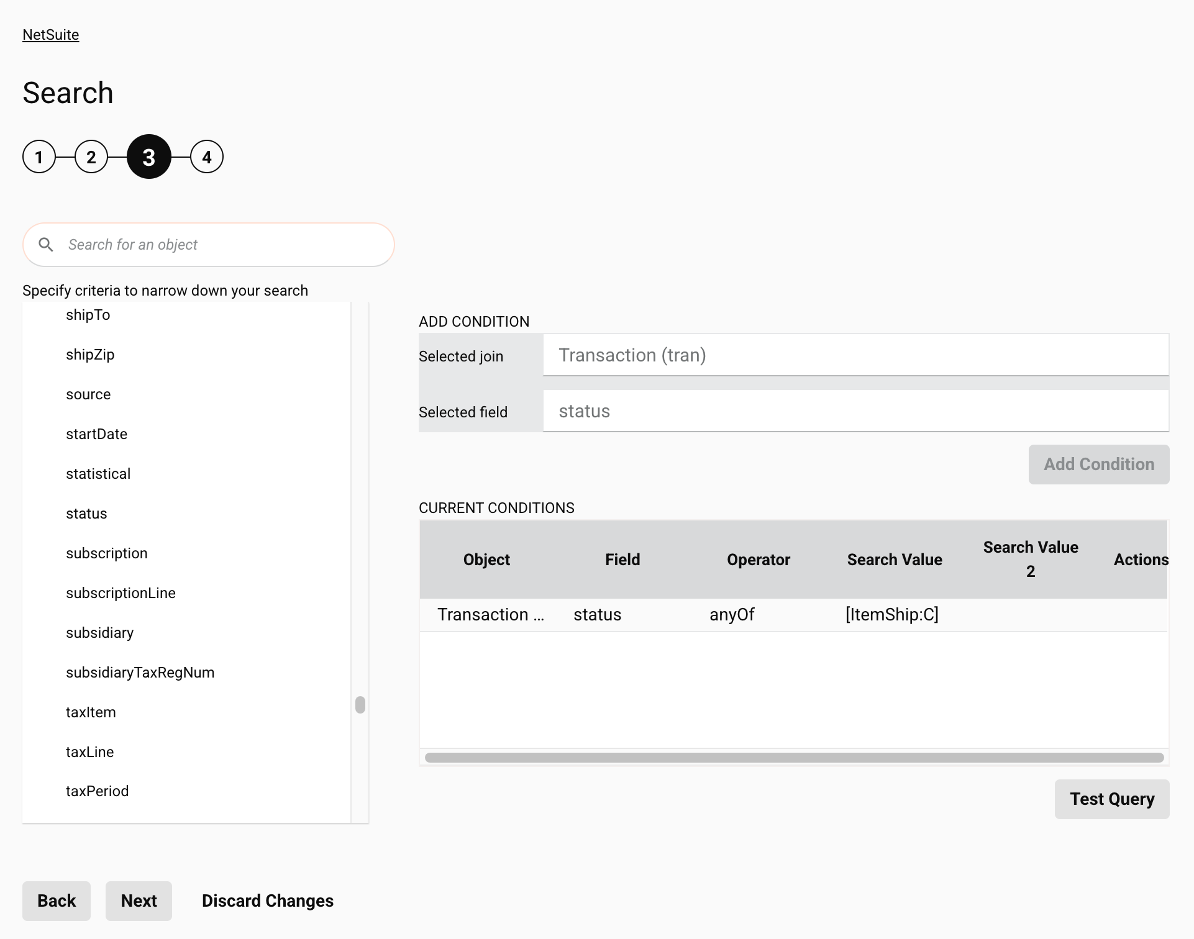This screenshot has width=1194, height=939.
Task: Focus the 'Search for an object' field
Action: (x=224, y=245)
